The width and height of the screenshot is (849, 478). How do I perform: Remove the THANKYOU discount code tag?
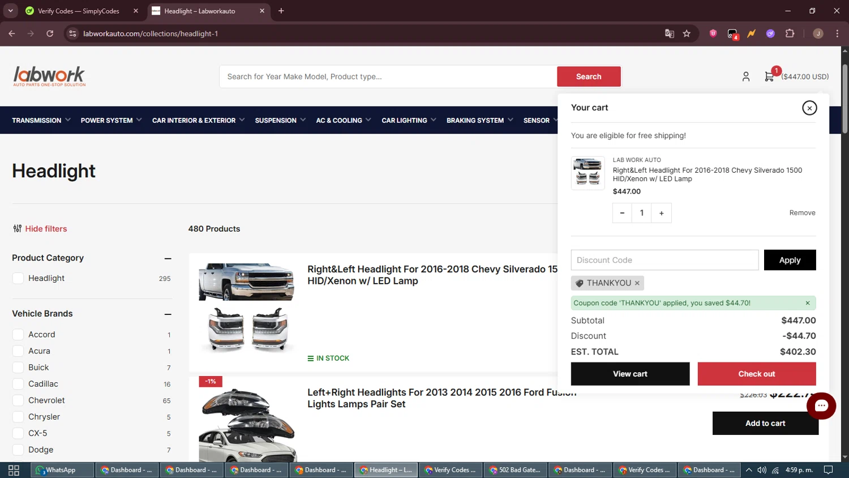point(637,283)
